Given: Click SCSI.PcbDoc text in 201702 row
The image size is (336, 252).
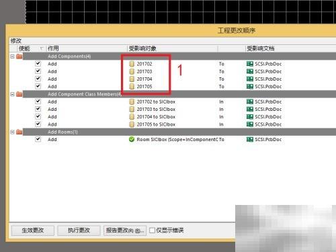Looking at the screenshot, I should [268, 64].
